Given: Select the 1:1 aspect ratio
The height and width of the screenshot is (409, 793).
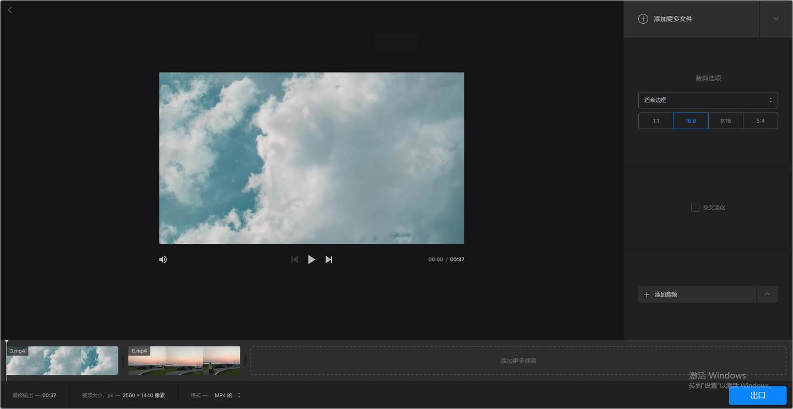Looking at the screenshot, I should pyautogui.click(x=656, y=121).
